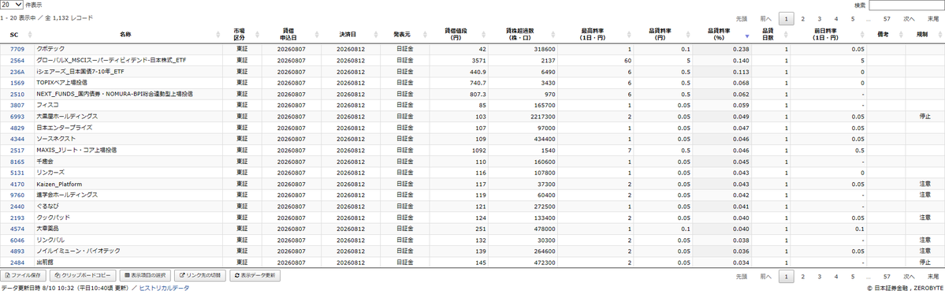Click the リンク先の切替 button

[x=200, y=275]
